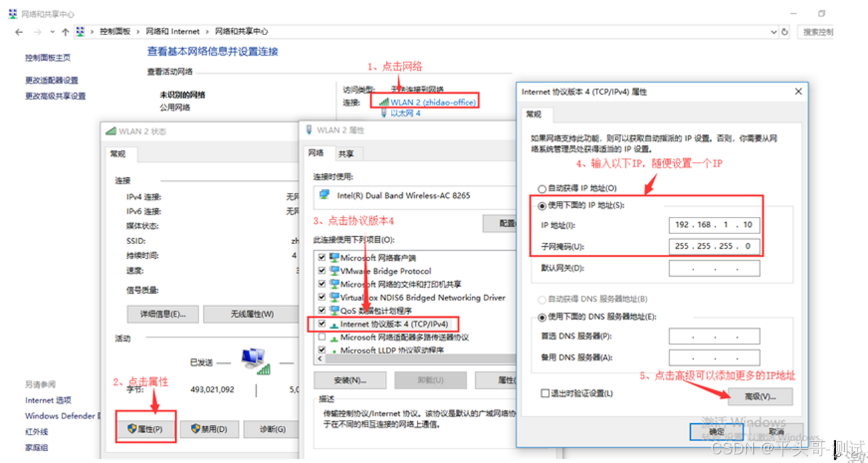Click 详细信息(E)... button in the WLAN status dialog

pos(163,314)
